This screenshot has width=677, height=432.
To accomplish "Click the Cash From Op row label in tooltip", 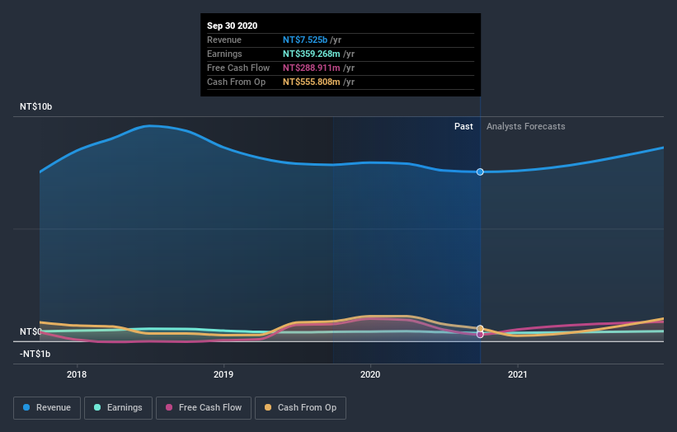I will [x=236, y=82].
